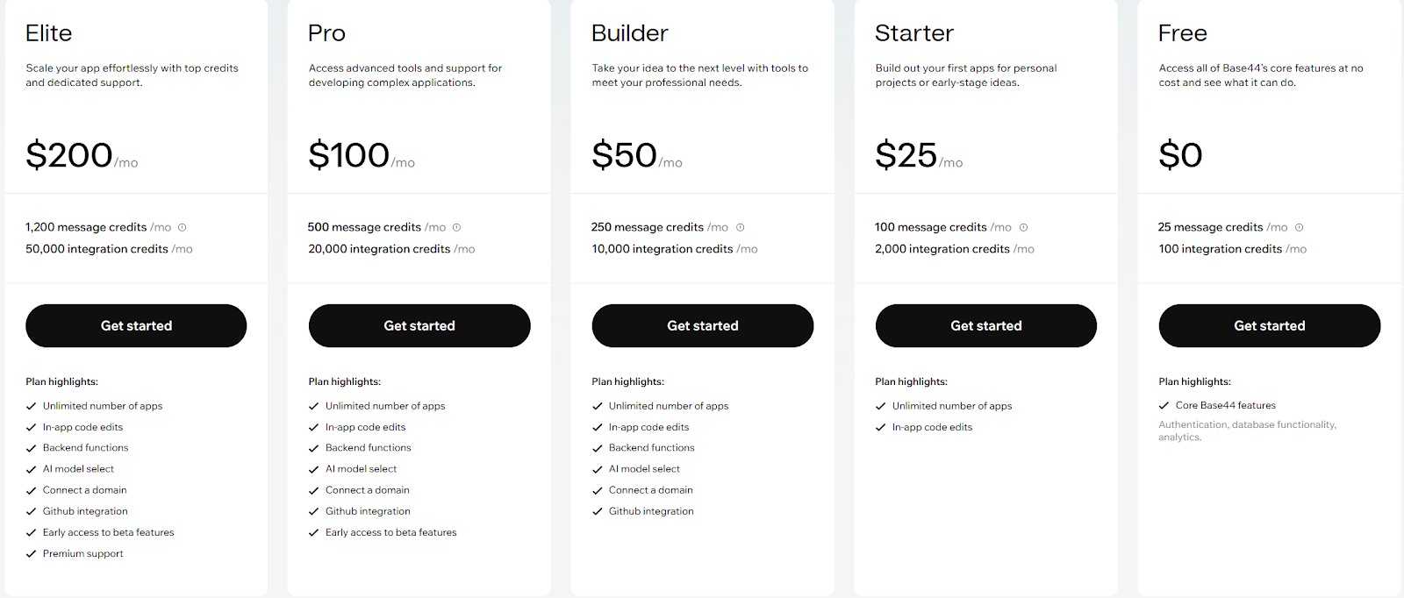Click Get started under the Pro plan
The width and height of the screenshot is (1404, 598).
point(419,325)
